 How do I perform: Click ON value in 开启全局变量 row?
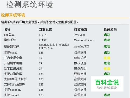point(41,58)
